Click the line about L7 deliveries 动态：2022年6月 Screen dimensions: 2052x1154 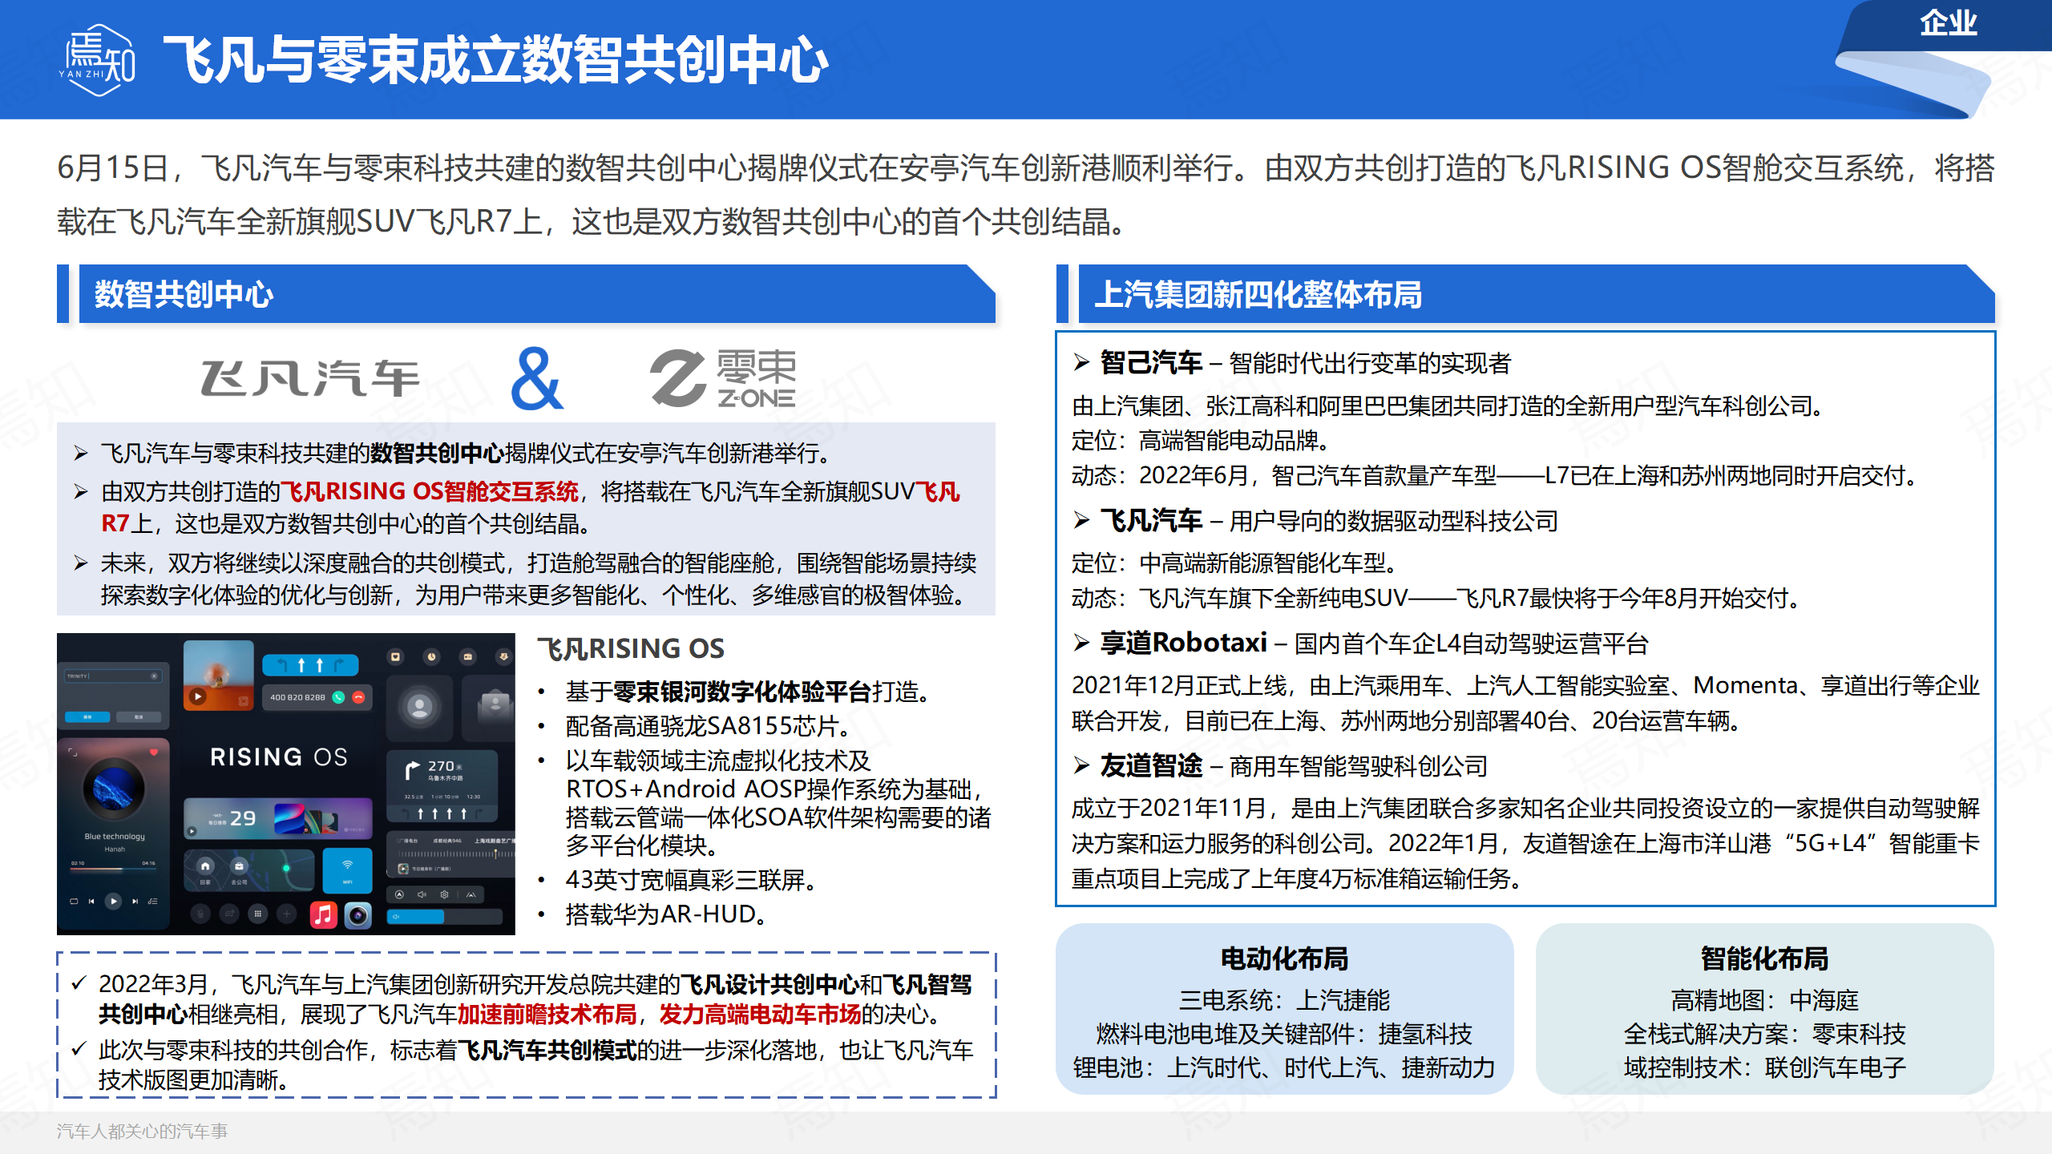1497,476
